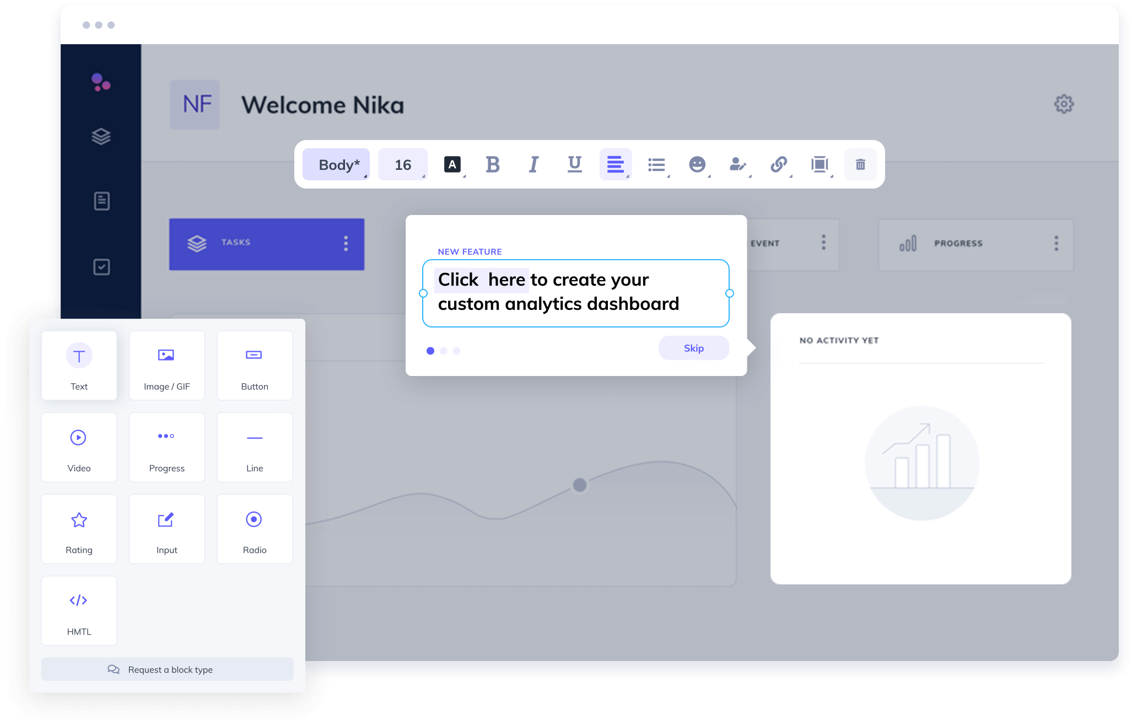This screenshot has height=725, width=1132.
Task: Apply bold formatting in the text toolbar
Action: tap(493, 164)
